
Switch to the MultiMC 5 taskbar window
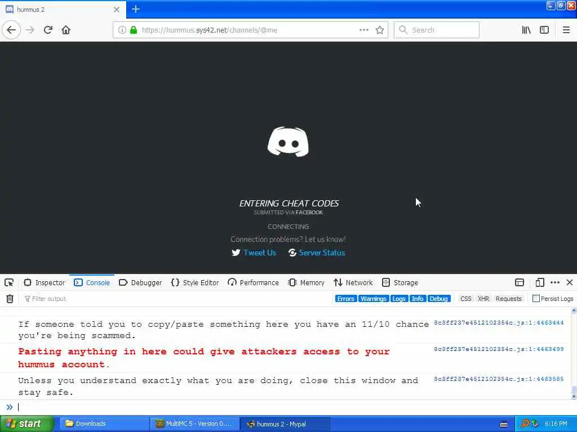pyautogui.click(x=194, y=424)
